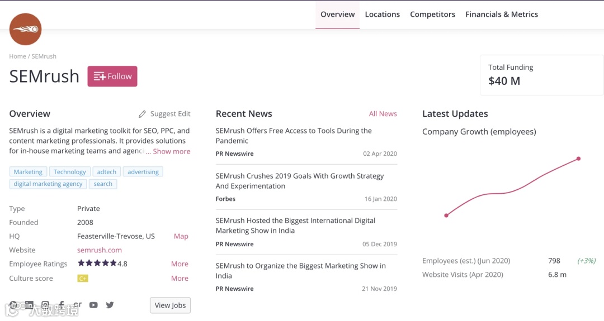This screenshot has width=604, height=321.
Task: Click the Company Growth (employees) heading
Action: click(x=479, y=132)
